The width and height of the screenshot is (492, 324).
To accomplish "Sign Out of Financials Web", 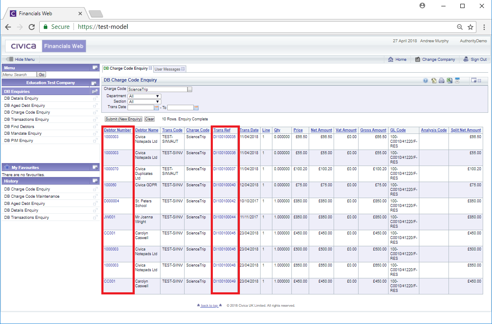I will point(475,59).
